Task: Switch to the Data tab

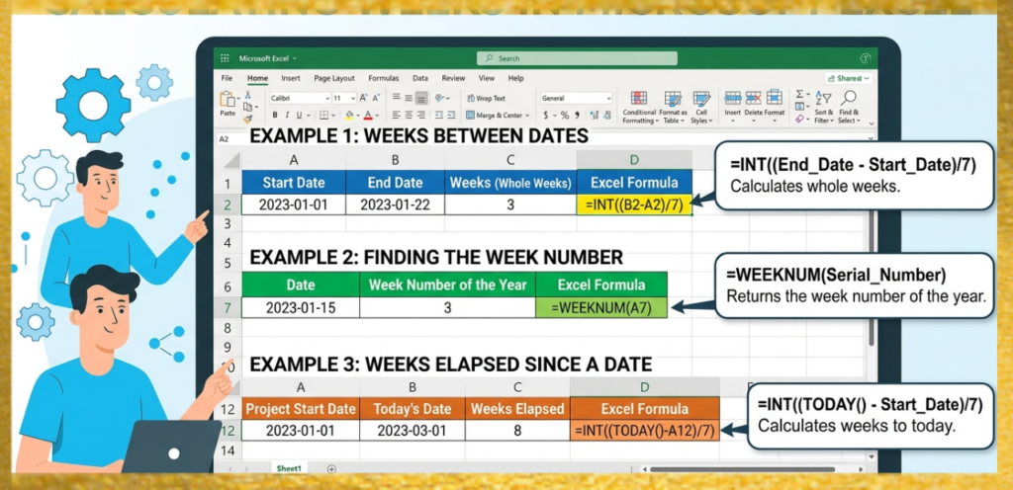Action: point(419,78)
